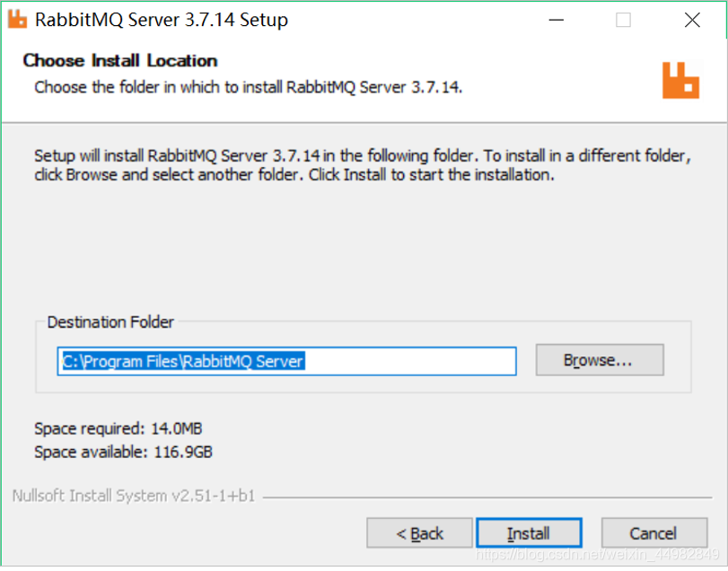Viewport: 728px width, 571px height.
Task: Go back with the < Back button
Action: [x=419, y=532]
